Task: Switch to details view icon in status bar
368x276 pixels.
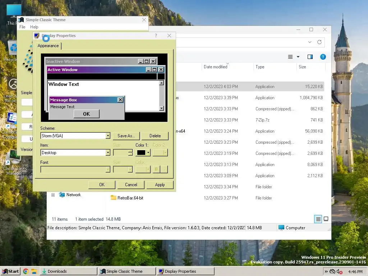Action: tap(318, 219)
